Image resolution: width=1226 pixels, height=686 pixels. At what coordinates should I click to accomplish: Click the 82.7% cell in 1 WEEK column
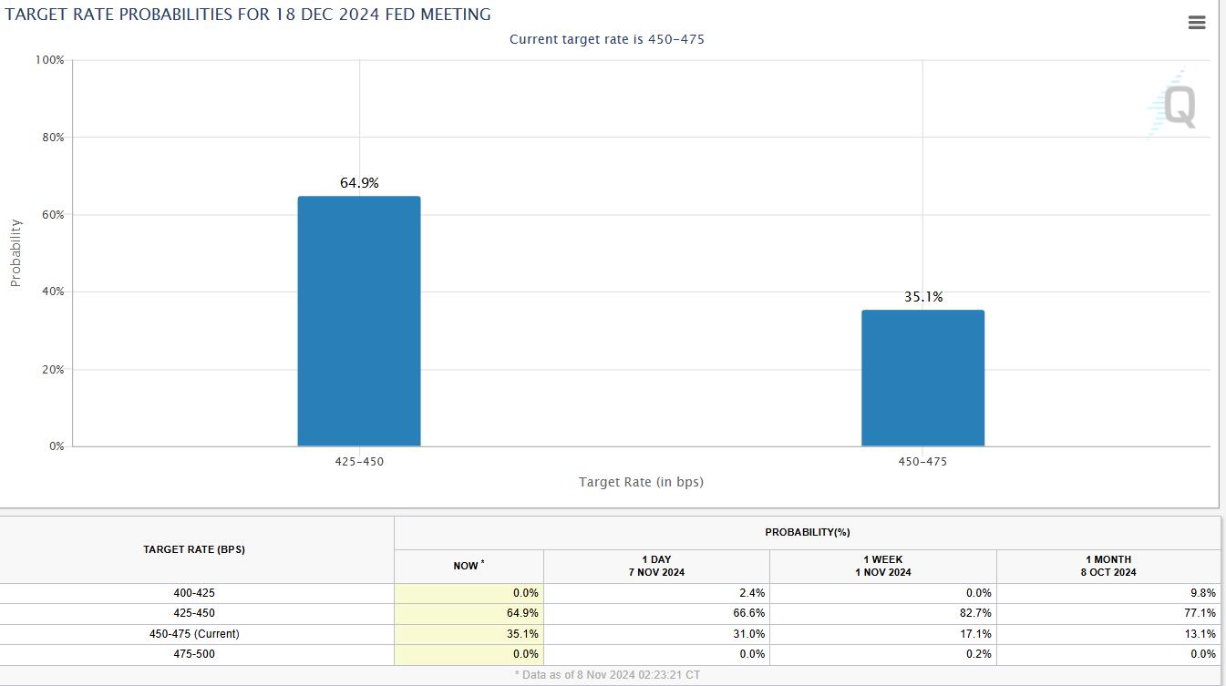point(973,613)
